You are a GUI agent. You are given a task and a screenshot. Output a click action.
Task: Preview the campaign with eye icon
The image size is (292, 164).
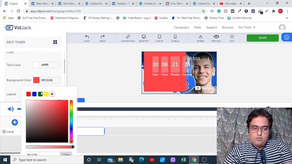tap(216, 38)
